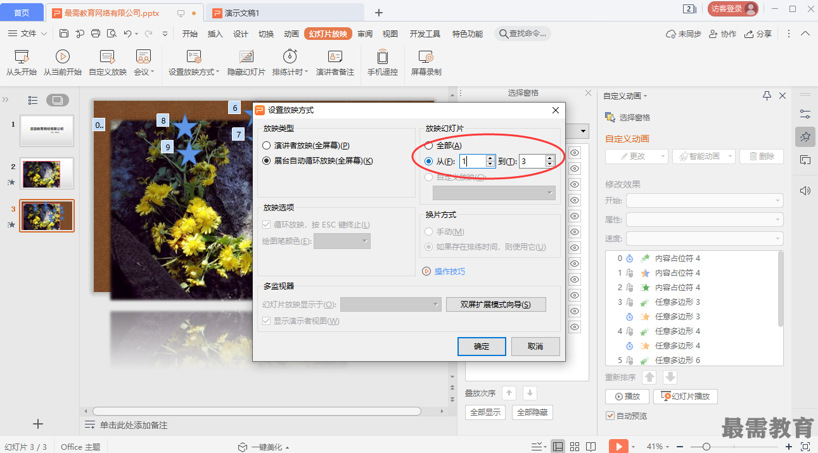818x453 pixels.
Task: Toggle first eye visibility icon in selection pane
Action: [575, 153]
